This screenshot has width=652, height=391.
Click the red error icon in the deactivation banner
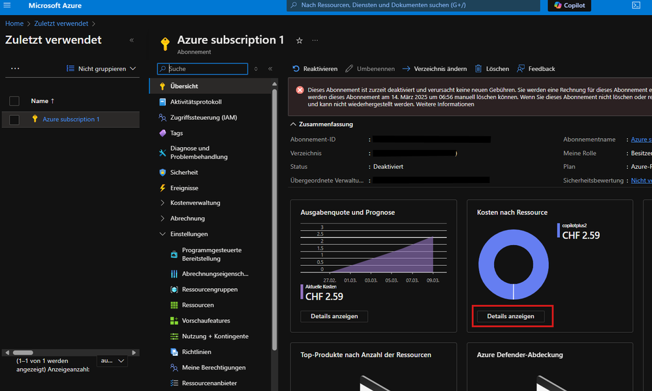[x=300, y=90]
